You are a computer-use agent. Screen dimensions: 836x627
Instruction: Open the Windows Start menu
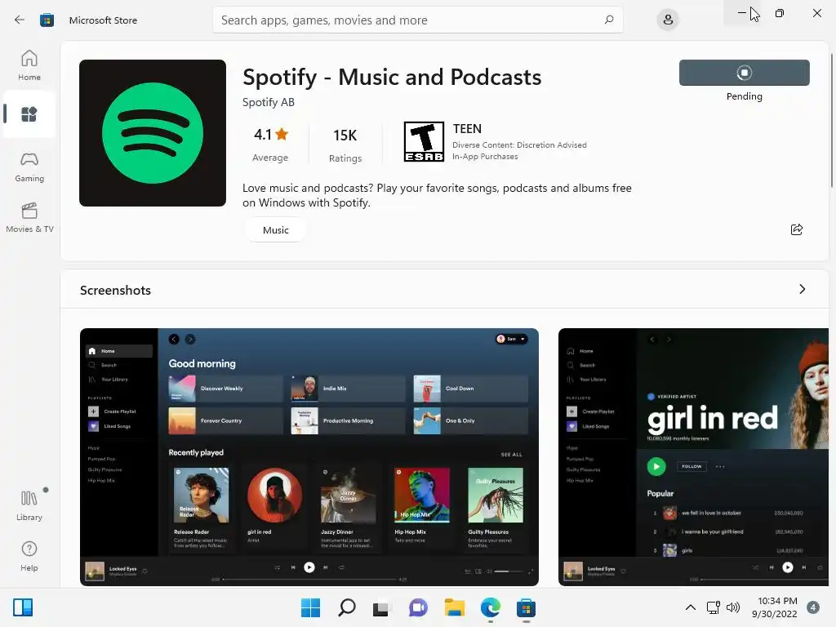tap(310, 607)
